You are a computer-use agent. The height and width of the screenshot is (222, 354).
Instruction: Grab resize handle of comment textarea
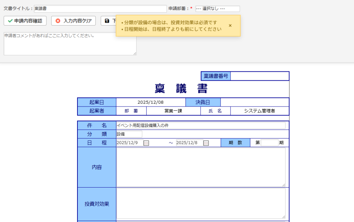tap(135, 53)
